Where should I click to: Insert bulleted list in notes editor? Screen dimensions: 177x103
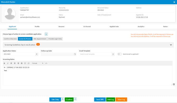[25, 63]
